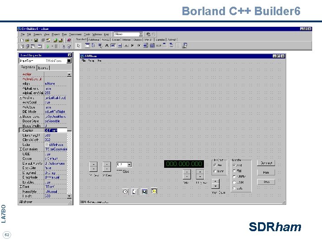Click the Remove file from project icon
Viewport: 322px width, 241px height.
point(60,40)
